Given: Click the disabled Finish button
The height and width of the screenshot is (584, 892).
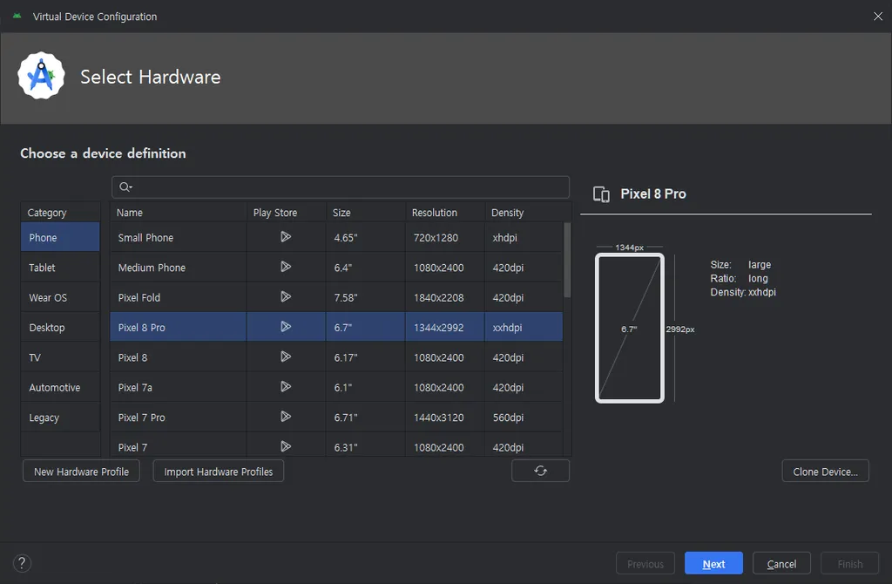Looking at the screenshot, I should [x=850, y=563].
